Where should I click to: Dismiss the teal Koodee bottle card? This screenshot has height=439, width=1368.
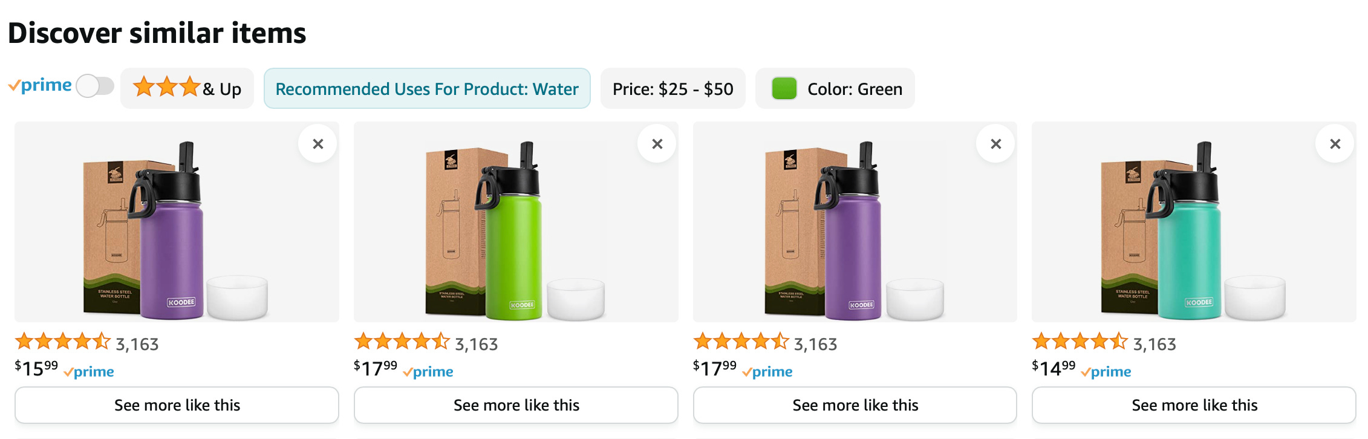point(1335,144)
